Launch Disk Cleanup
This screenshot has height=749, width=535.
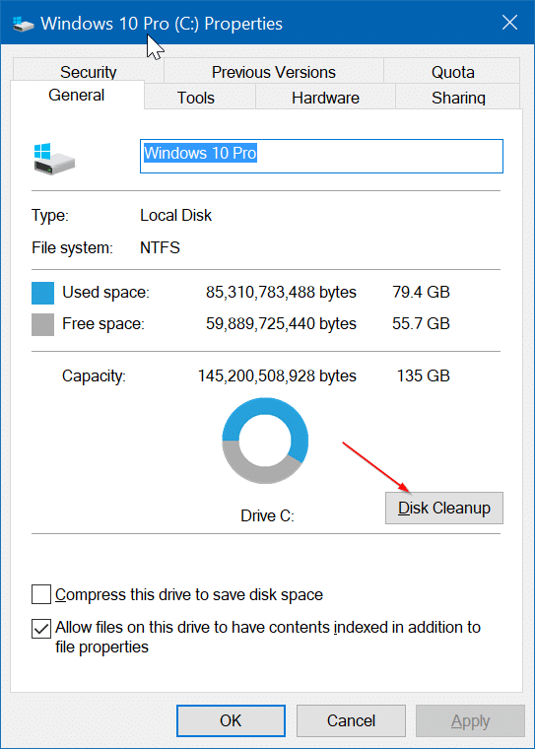pyautogui.click(x=444, y=508)
